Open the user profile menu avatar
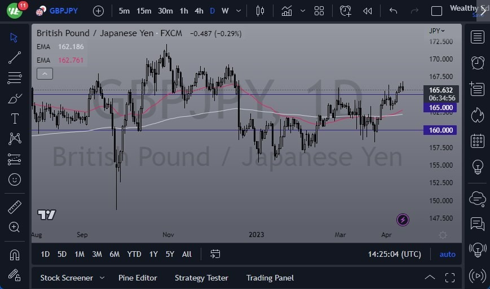 click(x=14, y=10)
